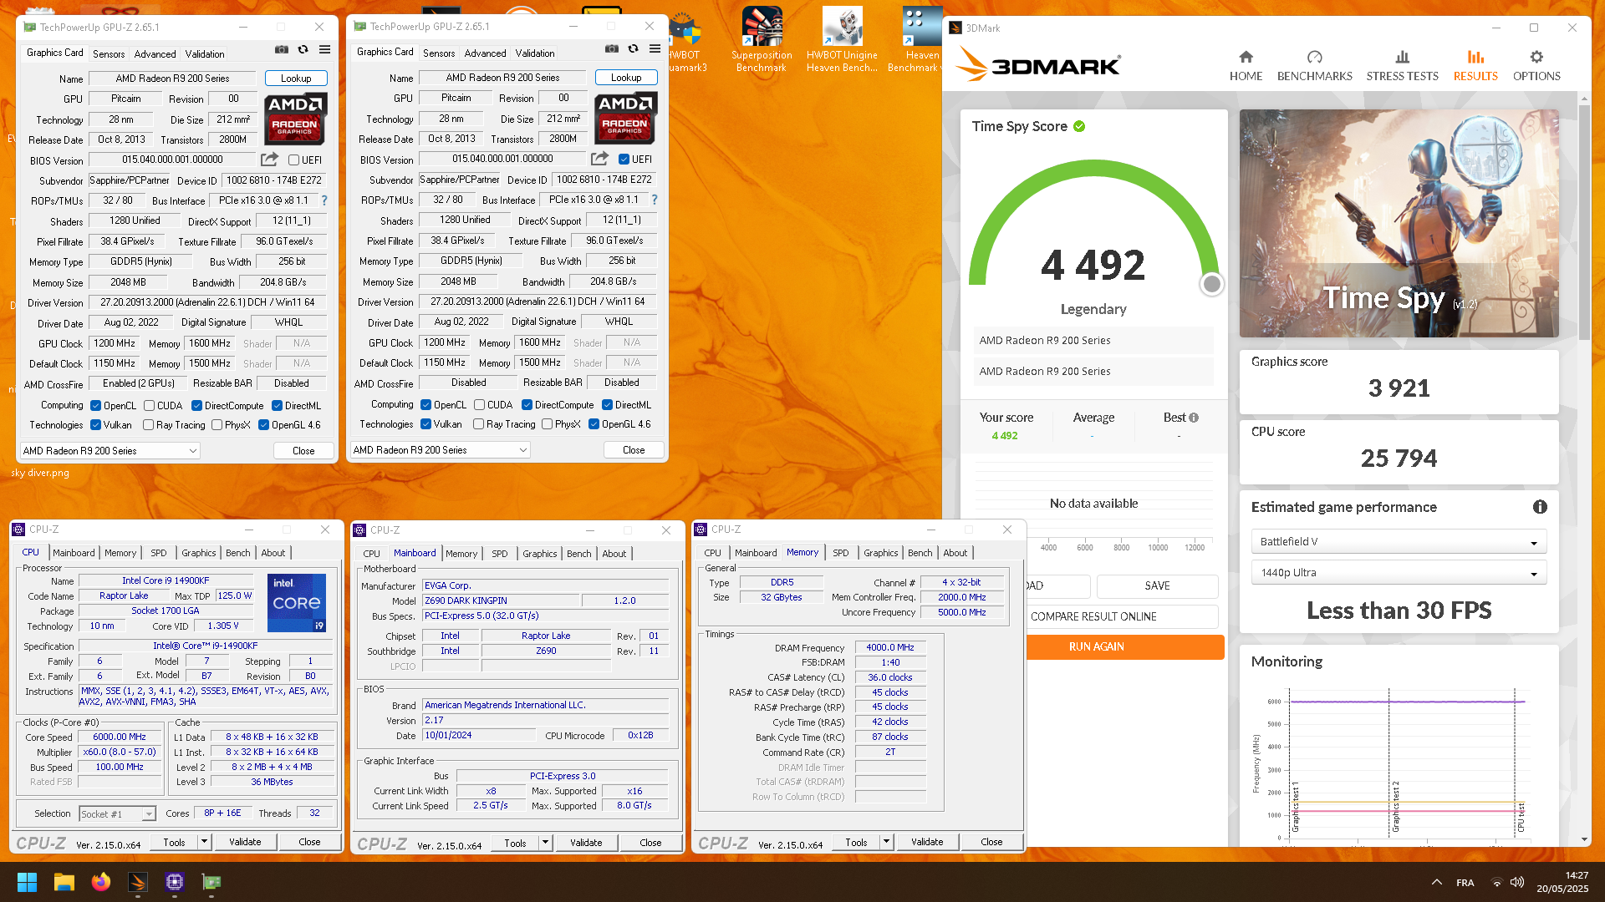This screenshot has width=1605, height=902.
Task: Open 3DMark Home icon
Action: (x=1246, y=57)
